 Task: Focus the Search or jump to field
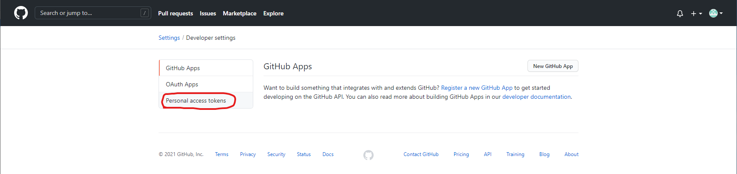93,13
